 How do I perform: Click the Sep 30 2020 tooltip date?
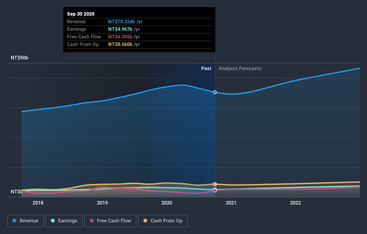coord(81,14)
